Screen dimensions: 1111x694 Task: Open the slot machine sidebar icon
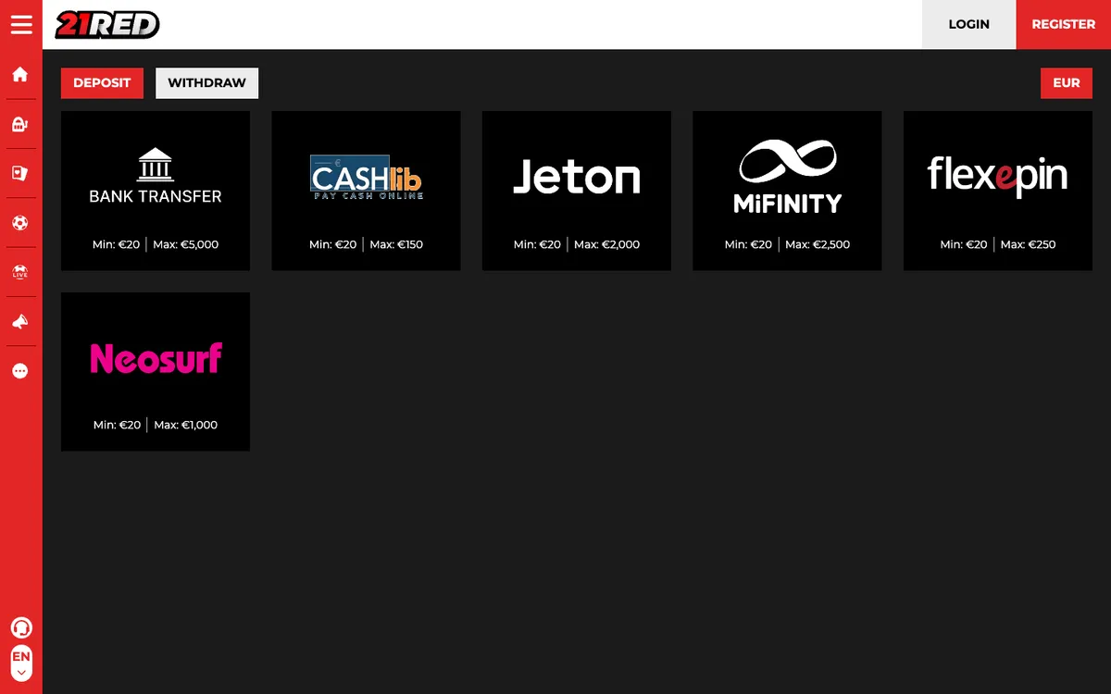tap(20, 124)
